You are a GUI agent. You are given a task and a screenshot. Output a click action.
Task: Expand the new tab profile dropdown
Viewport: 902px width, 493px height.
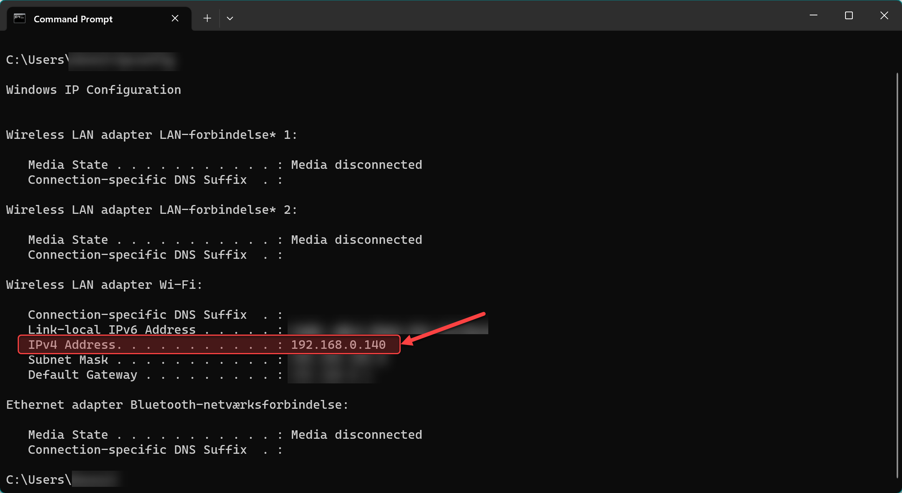pyautogui.click(x=230, y=18)
